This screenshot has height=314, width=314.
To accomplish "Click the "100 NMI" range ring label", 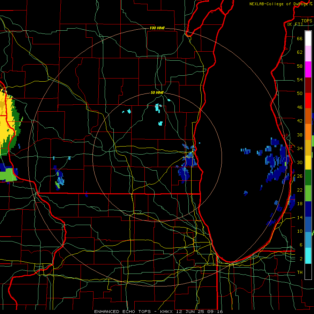I will click(x=157, y=28).
